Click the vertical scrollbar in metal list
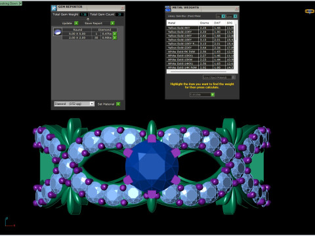 pos(236,32)
